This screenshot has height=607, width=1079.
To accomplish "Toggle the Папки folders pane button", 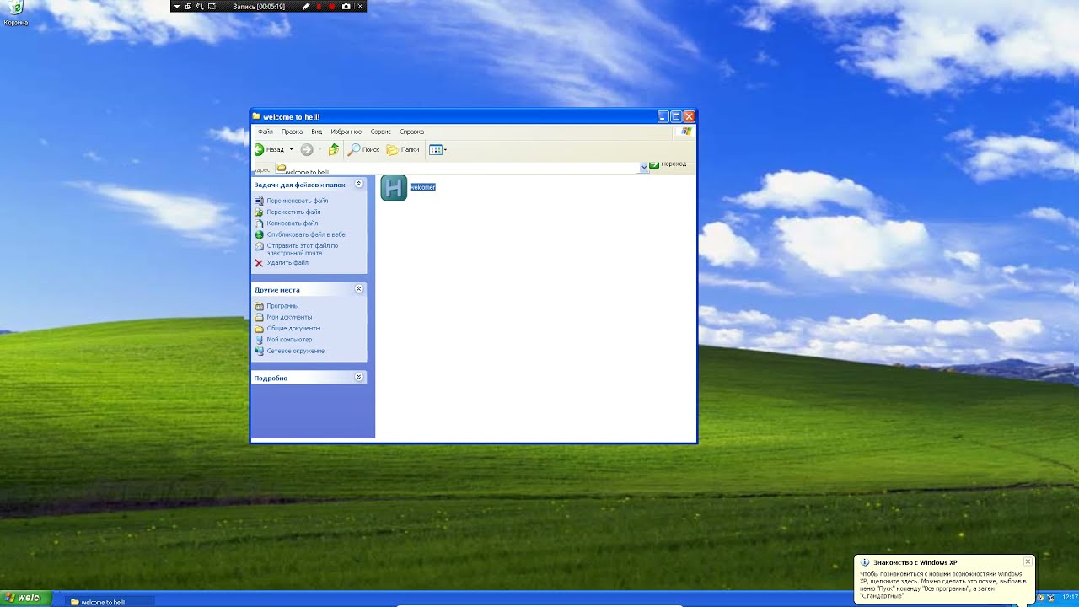I will [403, 149].
